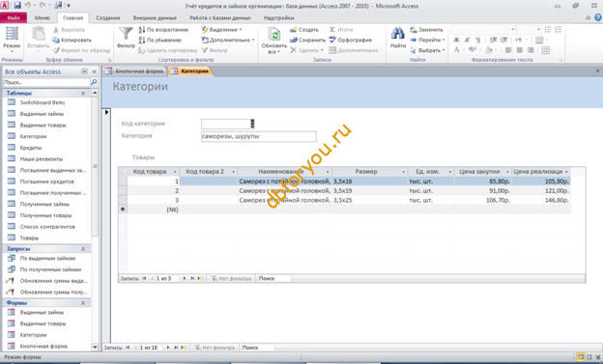Add new record in subform navigator
The image size is (603, 364).
(x=201, y=278)
